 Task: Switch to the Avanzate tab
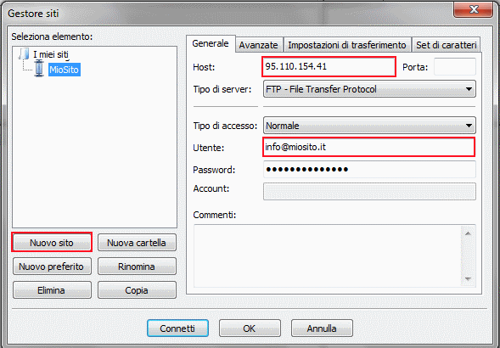[x=259, y=45]
